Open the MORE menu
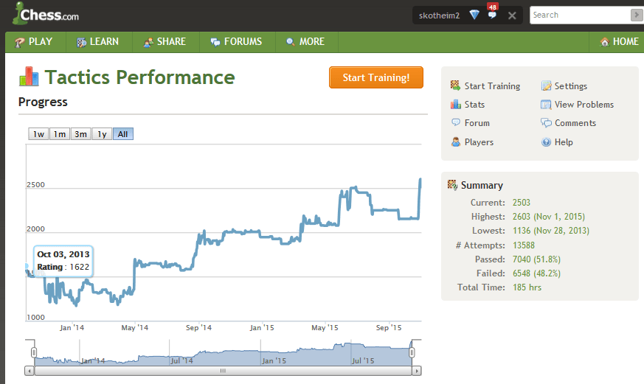 tap(306, 42)
